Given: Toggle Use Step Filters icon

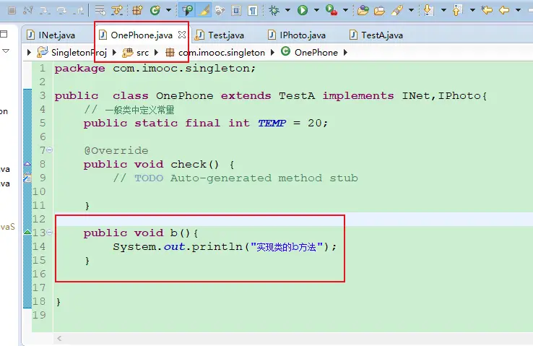Looking at the screenshot, I should click(117, 11).
